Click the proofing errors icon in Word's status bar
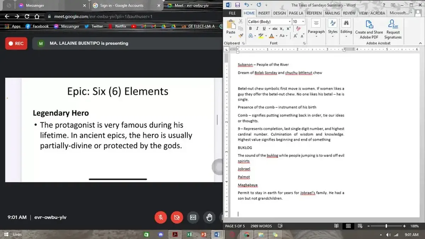Viewport: 425px width, 239px height. tap(280, 226)
